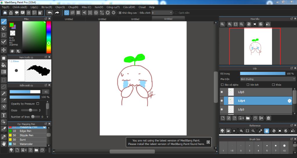Select the Lớp5 layer
Image resolution: width=297 pixels, height=158 pixels.
[256, 92]
